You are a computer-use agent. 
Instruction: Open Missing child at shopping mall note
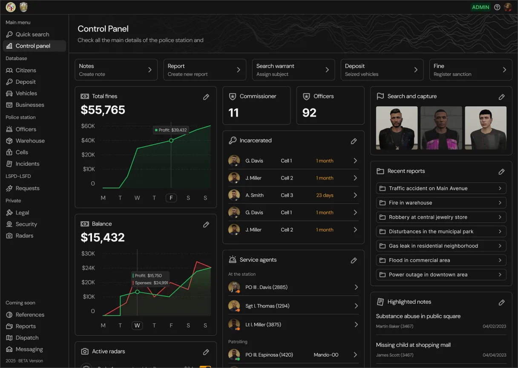tap(441, 350)
